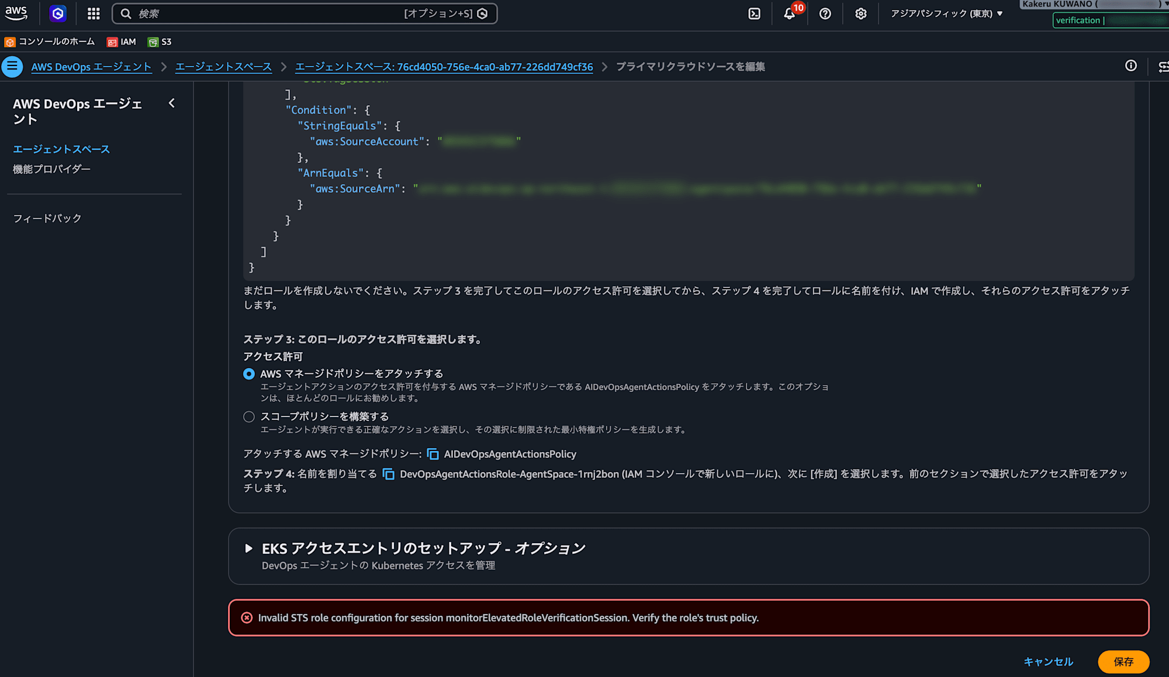
Task: Open the AWS home logo
Action: (x=16, y=13)
